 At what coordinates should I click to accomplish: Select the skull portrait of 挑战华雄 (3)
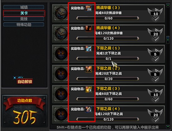pos(61,13)
